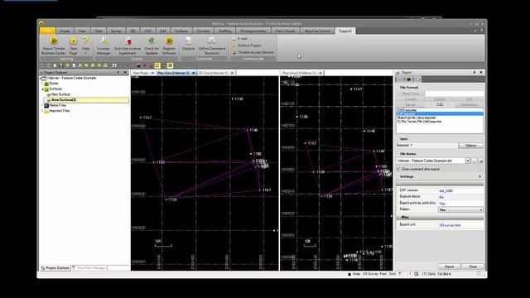Switch to the Drafting ribbon tab
This screenshot has width=530, height=298.
[224, 31]
